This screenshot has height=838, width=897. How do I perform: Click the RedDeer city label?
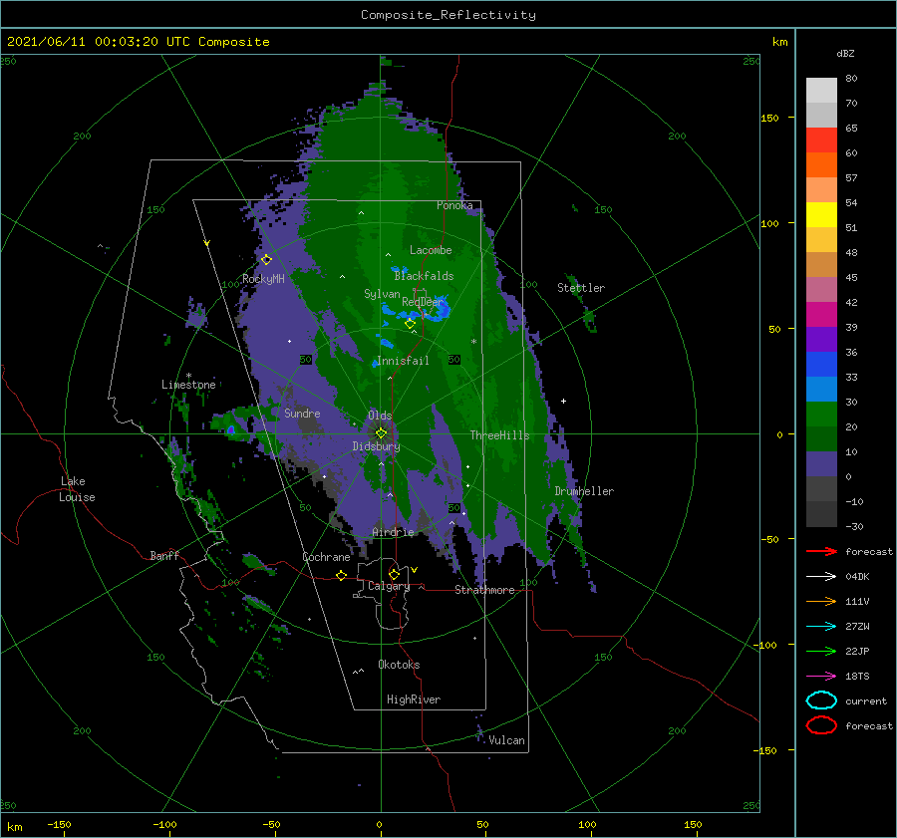point(423,302)
